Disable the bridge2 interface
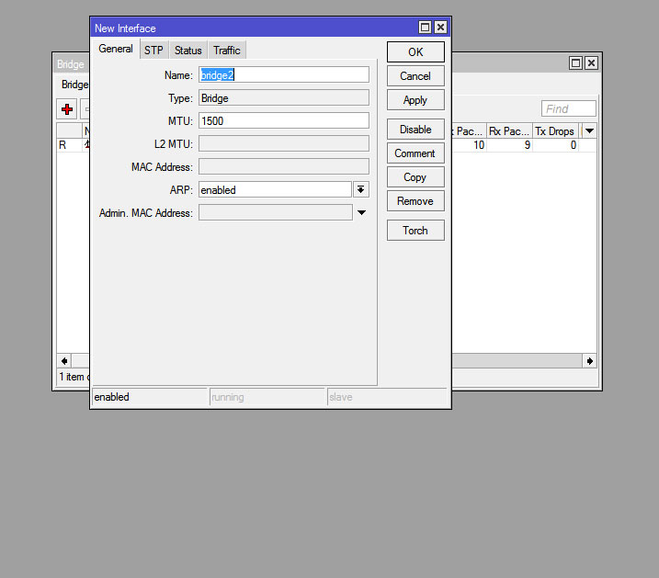Viewport: 659px width, 578px height. pyautogui.click(x=415, y=130)
